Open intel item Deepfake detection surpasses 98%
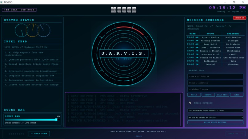The height and width of the screenshot is (139, 248). pos(33,76)
